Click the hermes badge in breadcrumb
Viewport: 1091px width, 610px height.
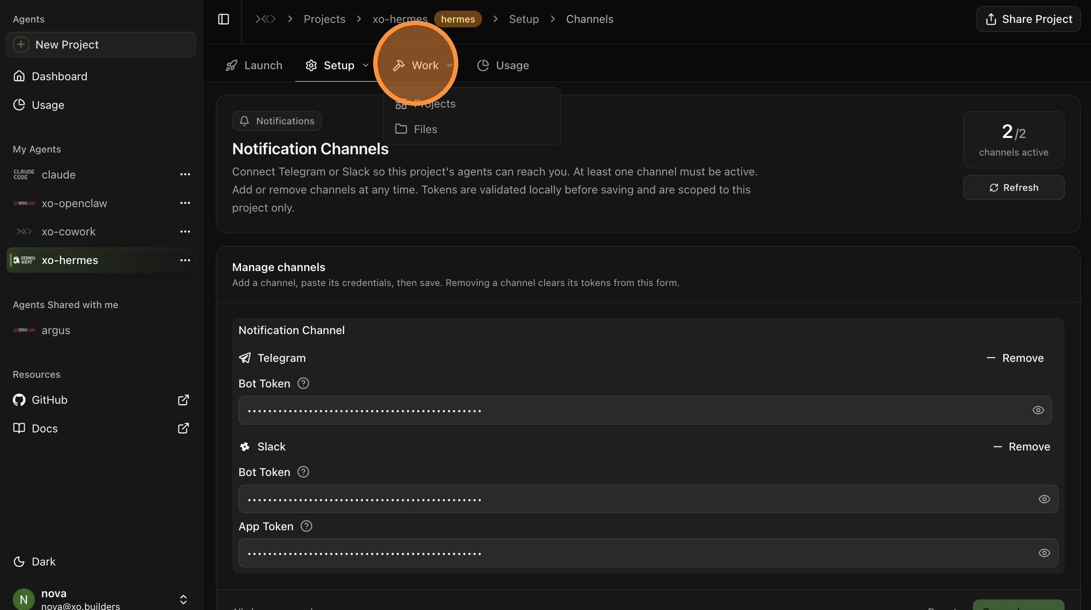click(x=458, y=19)
